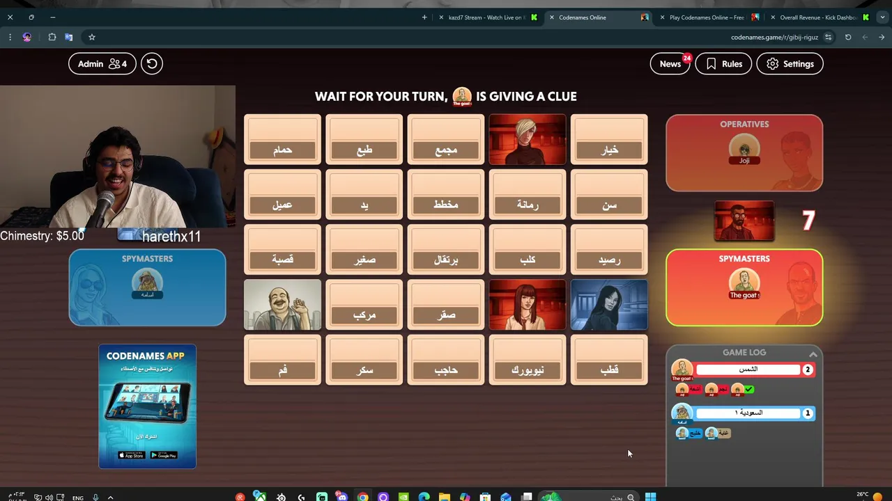Open a new browser tab with plus

[424, 17]
